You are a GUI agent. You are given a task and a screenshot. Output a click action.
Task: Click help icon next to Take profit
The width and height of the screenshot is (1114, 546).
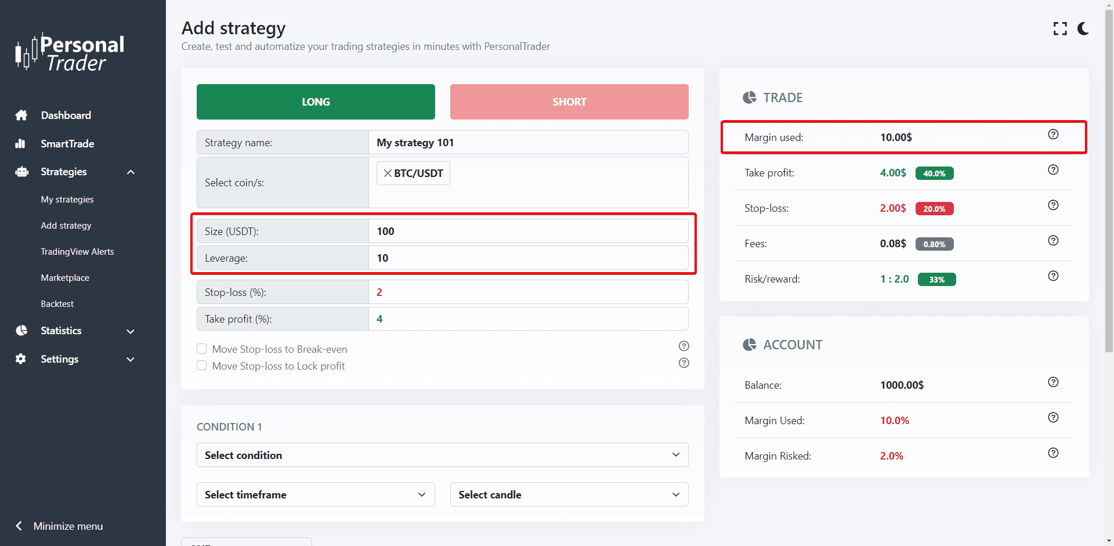click(1053, 170)
